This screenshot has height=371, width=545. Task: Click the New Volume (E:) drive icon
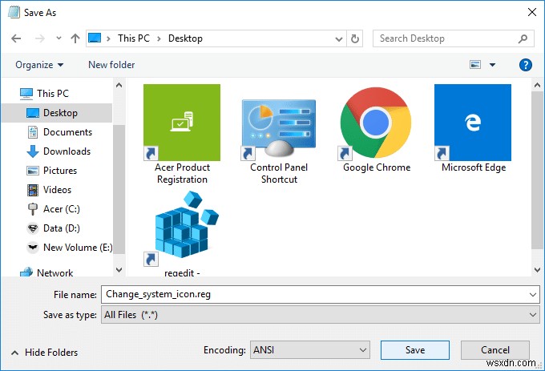[33, 248]
